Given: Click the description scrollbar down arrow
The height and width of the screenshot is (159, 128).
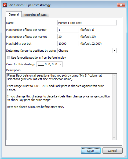Looking at the screenshot, I should (114, 138).
